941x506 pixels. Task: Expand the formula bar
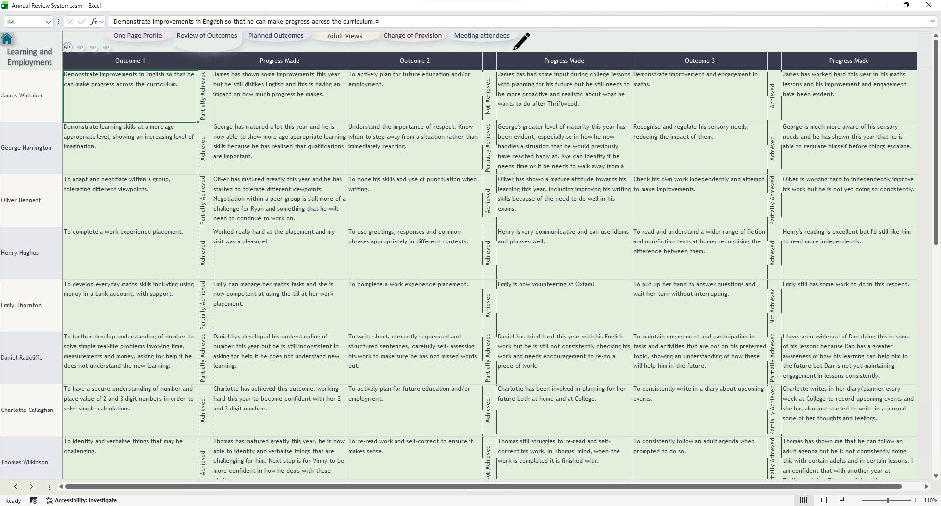[x=932, y=21]
